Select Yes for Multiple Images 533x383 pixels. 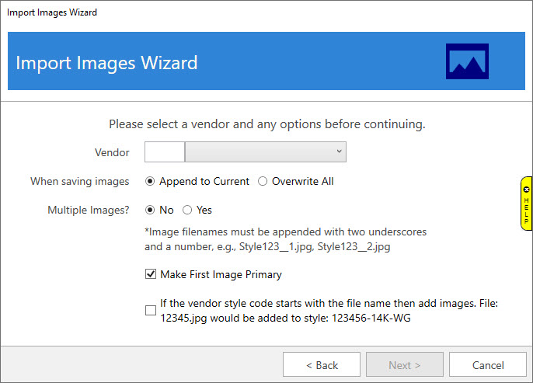tap(187, 210)
